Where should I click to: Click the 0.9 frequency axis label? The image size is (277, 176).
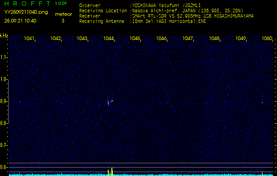tap(4, 101)
